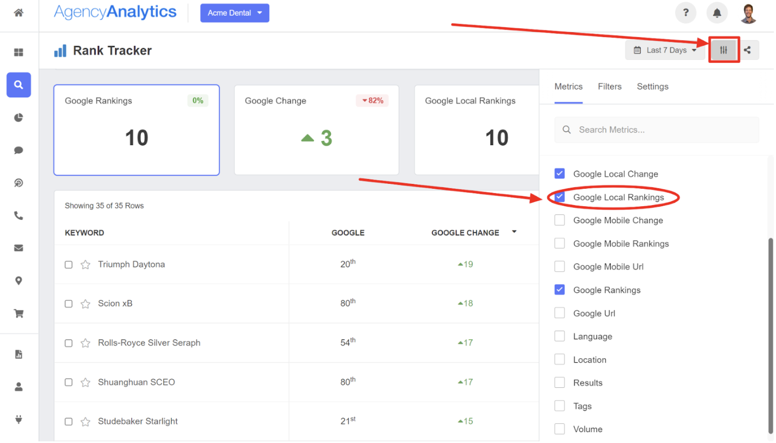Star the Triumph Daytona keyword
The image size is (776, 443).
(x=85, y=265)
